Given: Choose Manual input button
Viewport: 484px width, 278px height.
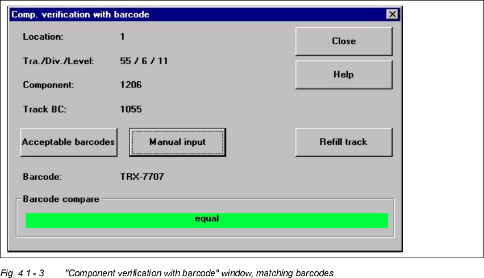Looking at the screenshot, I should (177, 142).
